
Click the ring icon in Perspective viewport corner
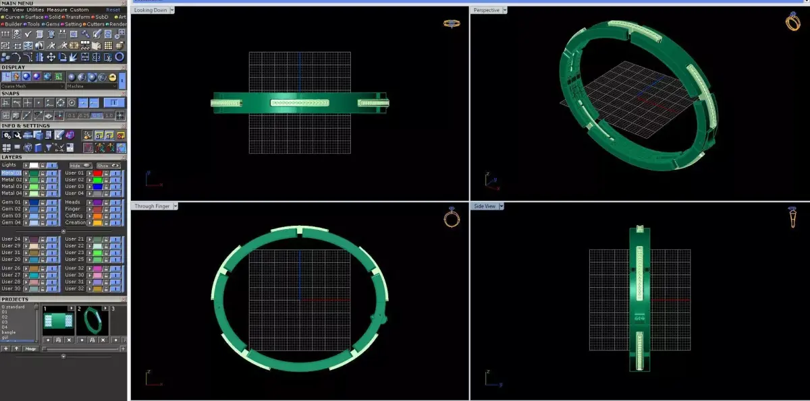(x=792, y=21)
